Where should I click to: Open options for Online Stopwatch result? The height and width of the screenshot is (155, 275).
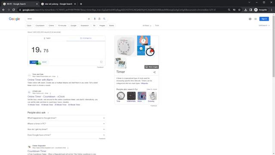coord(68,148)
